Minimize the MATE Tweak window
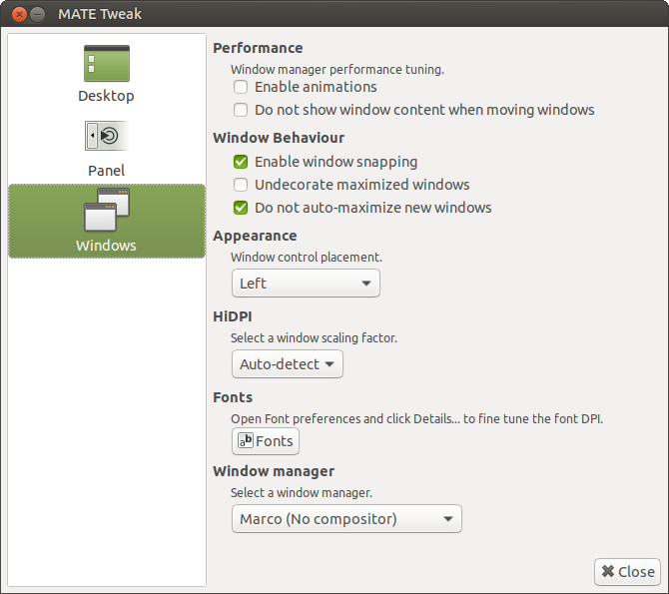 pyautogui.click(x=37, y=15)
